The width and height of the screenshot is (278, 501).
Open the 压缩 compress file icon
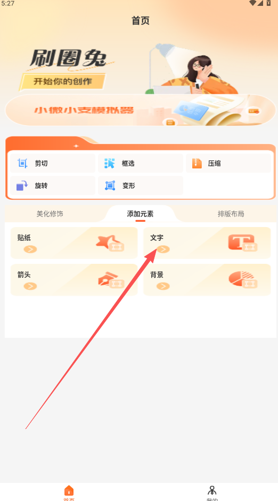197,163
